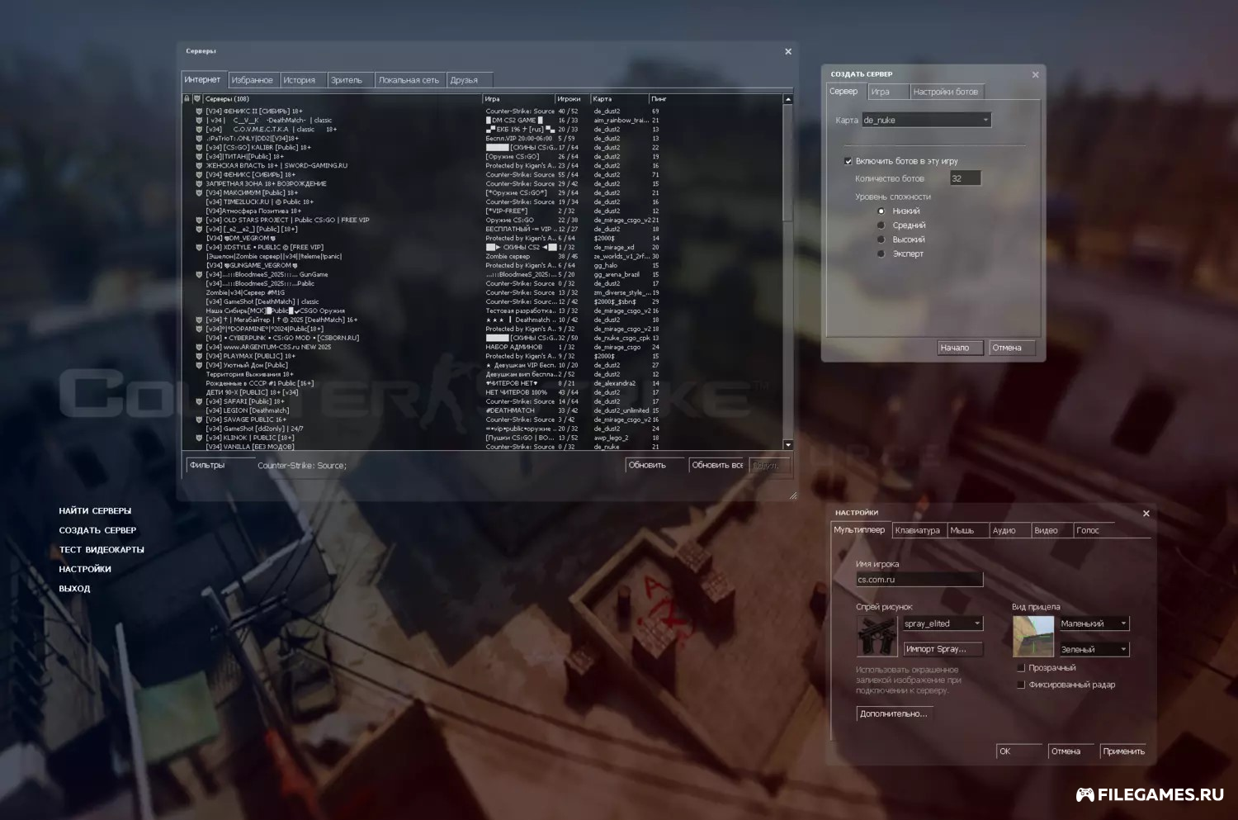Click shield icon beside C__V__K DeathMatch server
Viewport: 1238px width, 820px height.
pos(199,120)
